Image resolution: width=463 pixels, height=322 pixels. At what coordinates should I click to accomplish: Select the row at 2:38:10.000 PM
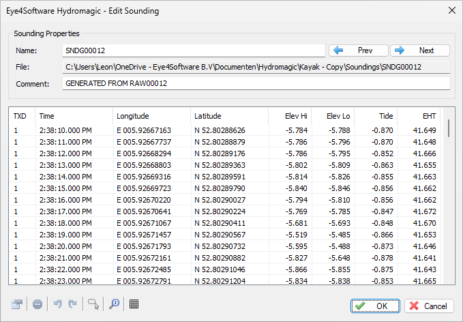(x=205, y=130)
